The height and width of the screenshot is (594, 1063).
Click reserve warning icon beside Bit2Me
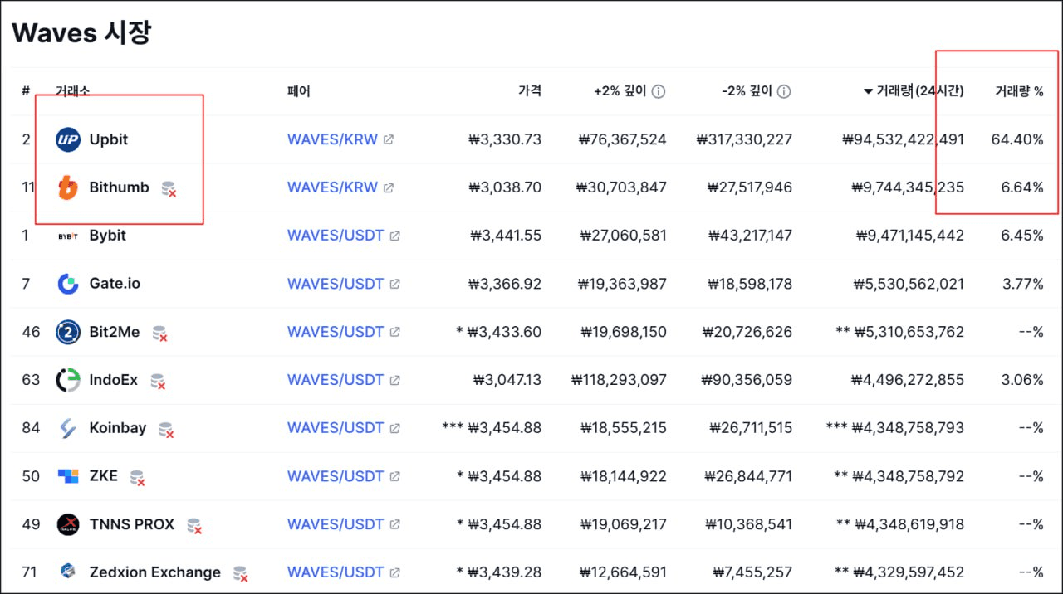(x=159, y=334)
